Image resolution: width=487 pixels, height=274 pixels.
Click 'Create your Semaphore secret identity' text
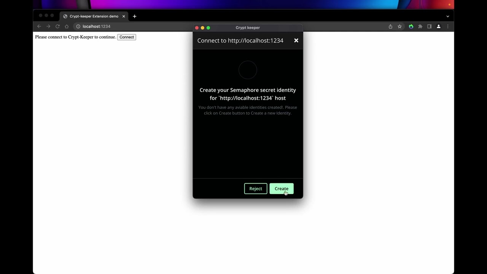pos(248,90)
